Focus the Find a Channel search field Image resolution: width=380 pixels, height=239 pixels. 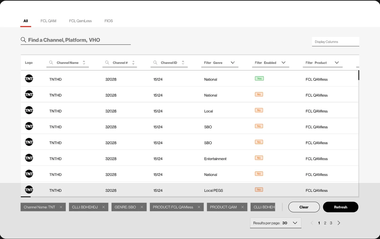[x=76, y=40]
